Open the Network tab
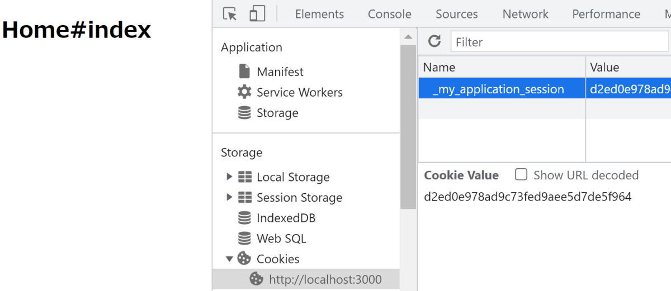This screenshot has width=671, height=291. point(525,14)
